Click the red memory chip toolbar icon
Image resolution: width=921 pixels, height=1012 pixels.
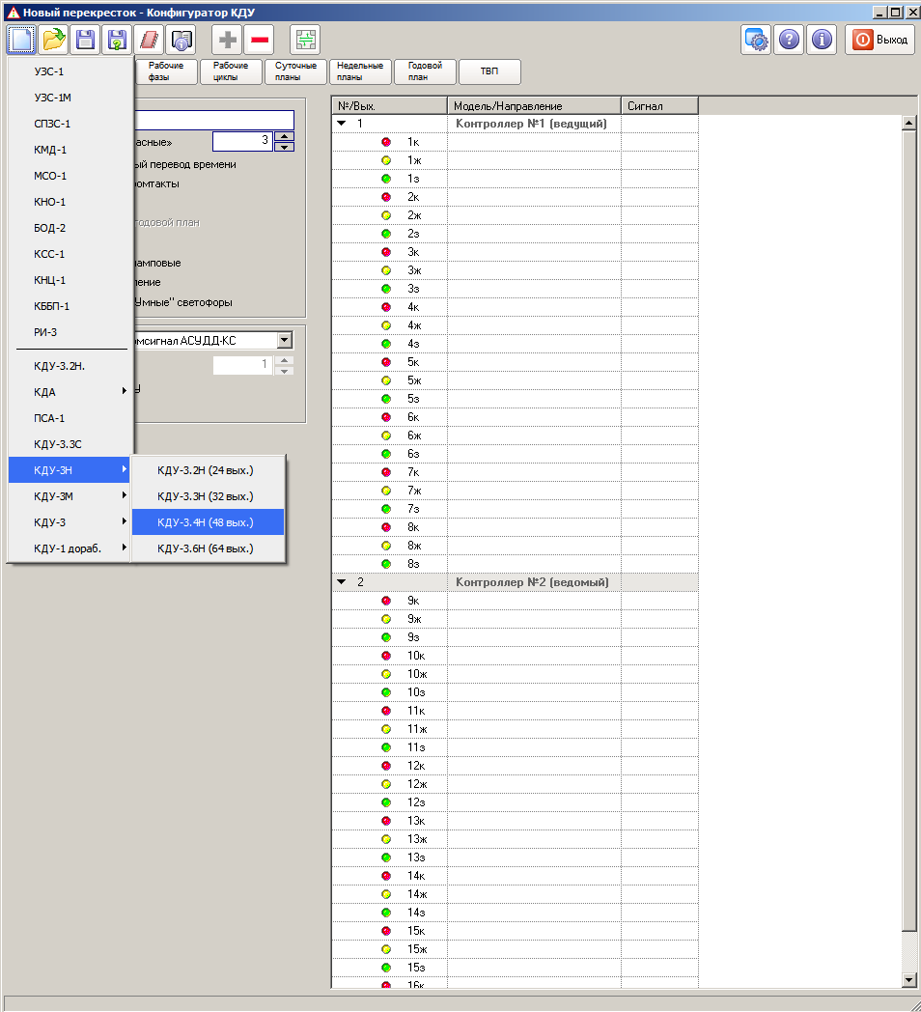[149, 40]
